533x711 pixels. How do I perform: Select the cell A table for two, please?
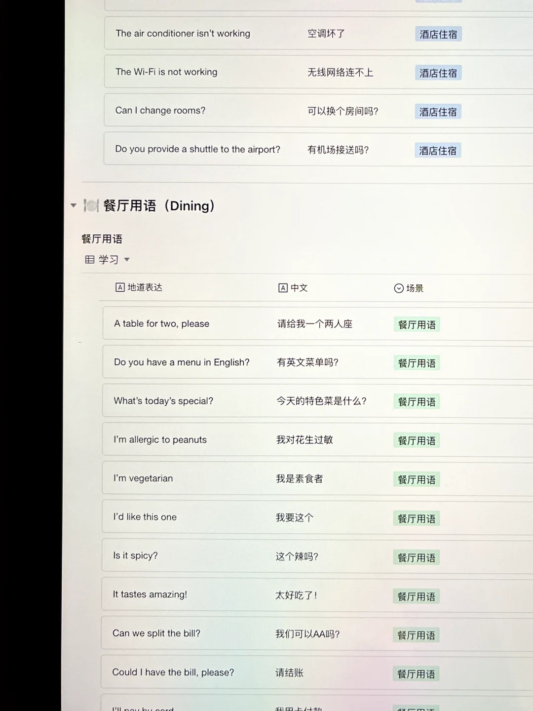(161, 323)
